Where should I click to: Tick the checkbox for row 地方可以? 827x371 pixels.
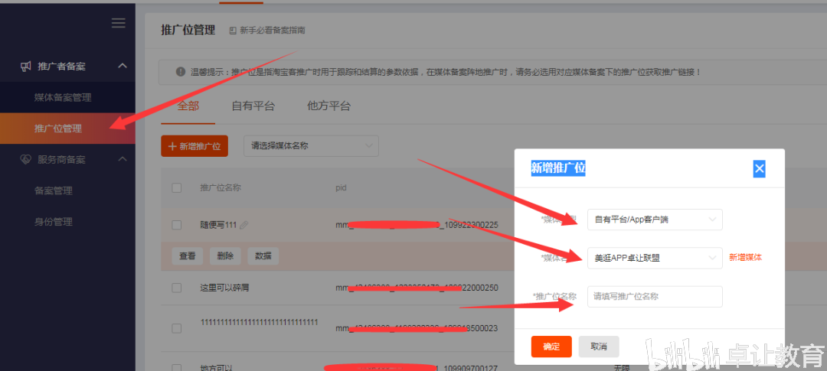(x=177, y=367)
